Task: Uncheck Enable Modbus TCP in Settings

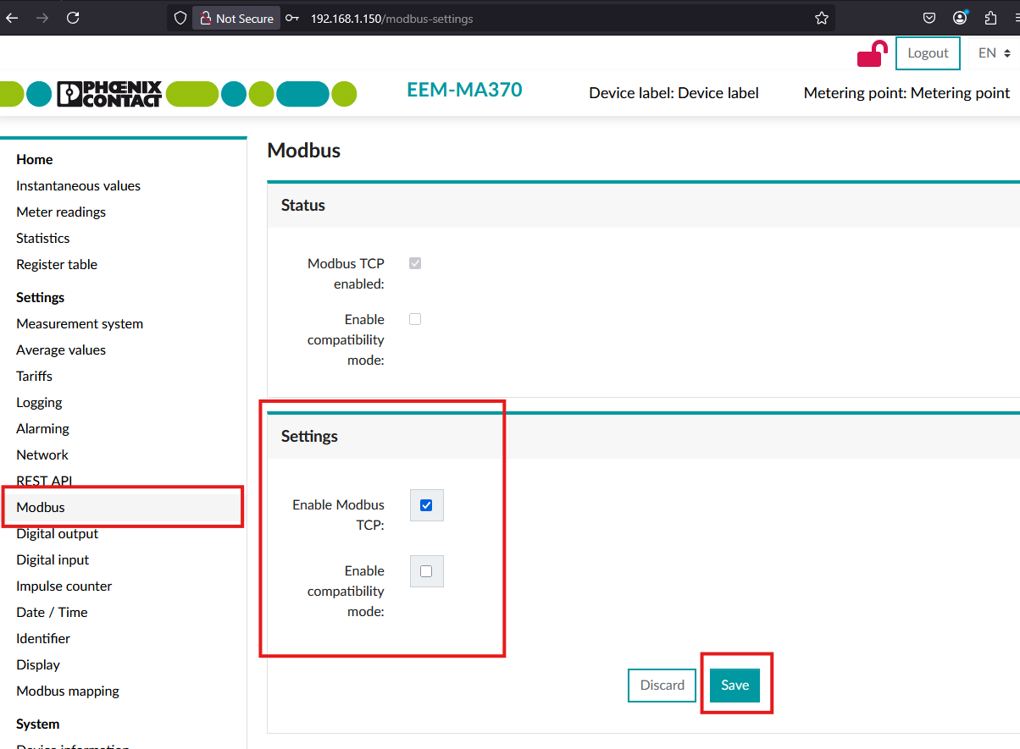Action: coord(426,505)
